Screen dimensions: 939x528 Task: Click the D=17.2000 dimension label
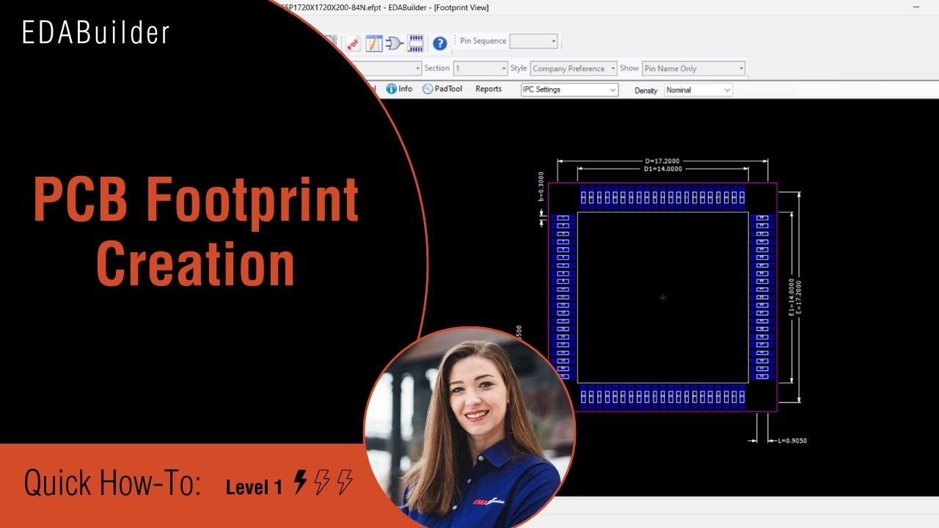tap(663, 161)
